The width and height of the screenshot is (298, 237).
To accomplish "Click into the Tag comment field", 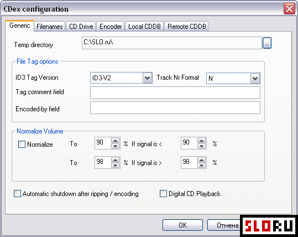I will 175,93.
